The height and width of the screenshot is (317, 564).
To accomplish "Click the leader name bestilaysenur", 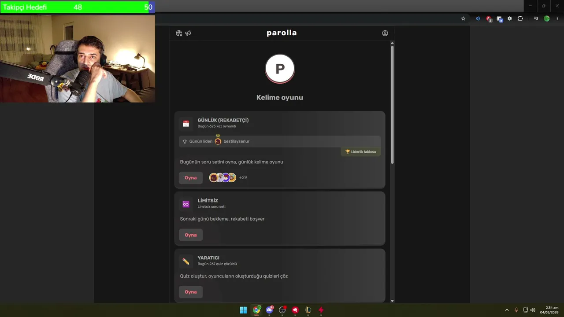I will tap(237, 141).
